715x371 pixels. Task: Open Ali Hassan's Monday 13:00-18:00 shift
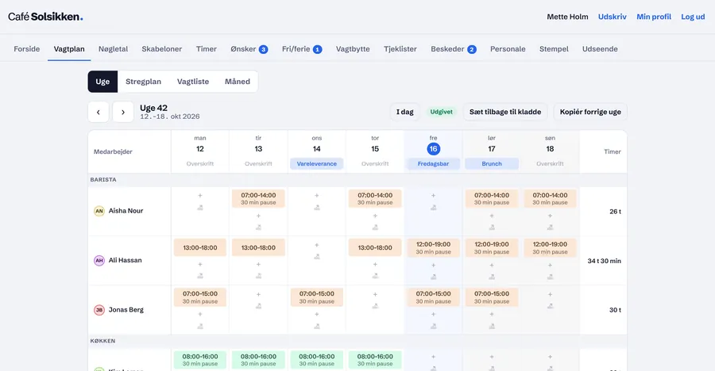(199, 247)
